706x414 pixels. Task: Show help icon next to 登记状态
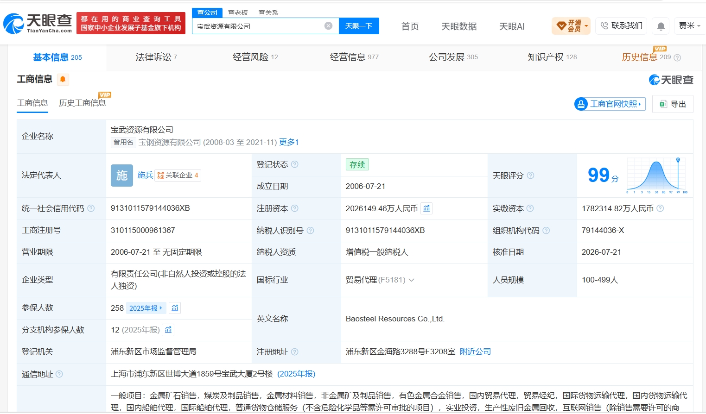pyautogui.click(x=294, y=164)
